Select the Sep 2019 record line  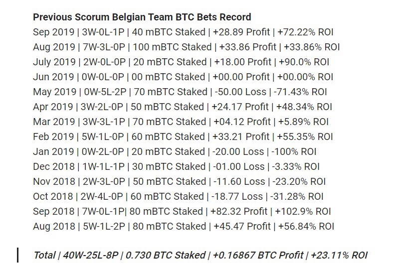183,32
